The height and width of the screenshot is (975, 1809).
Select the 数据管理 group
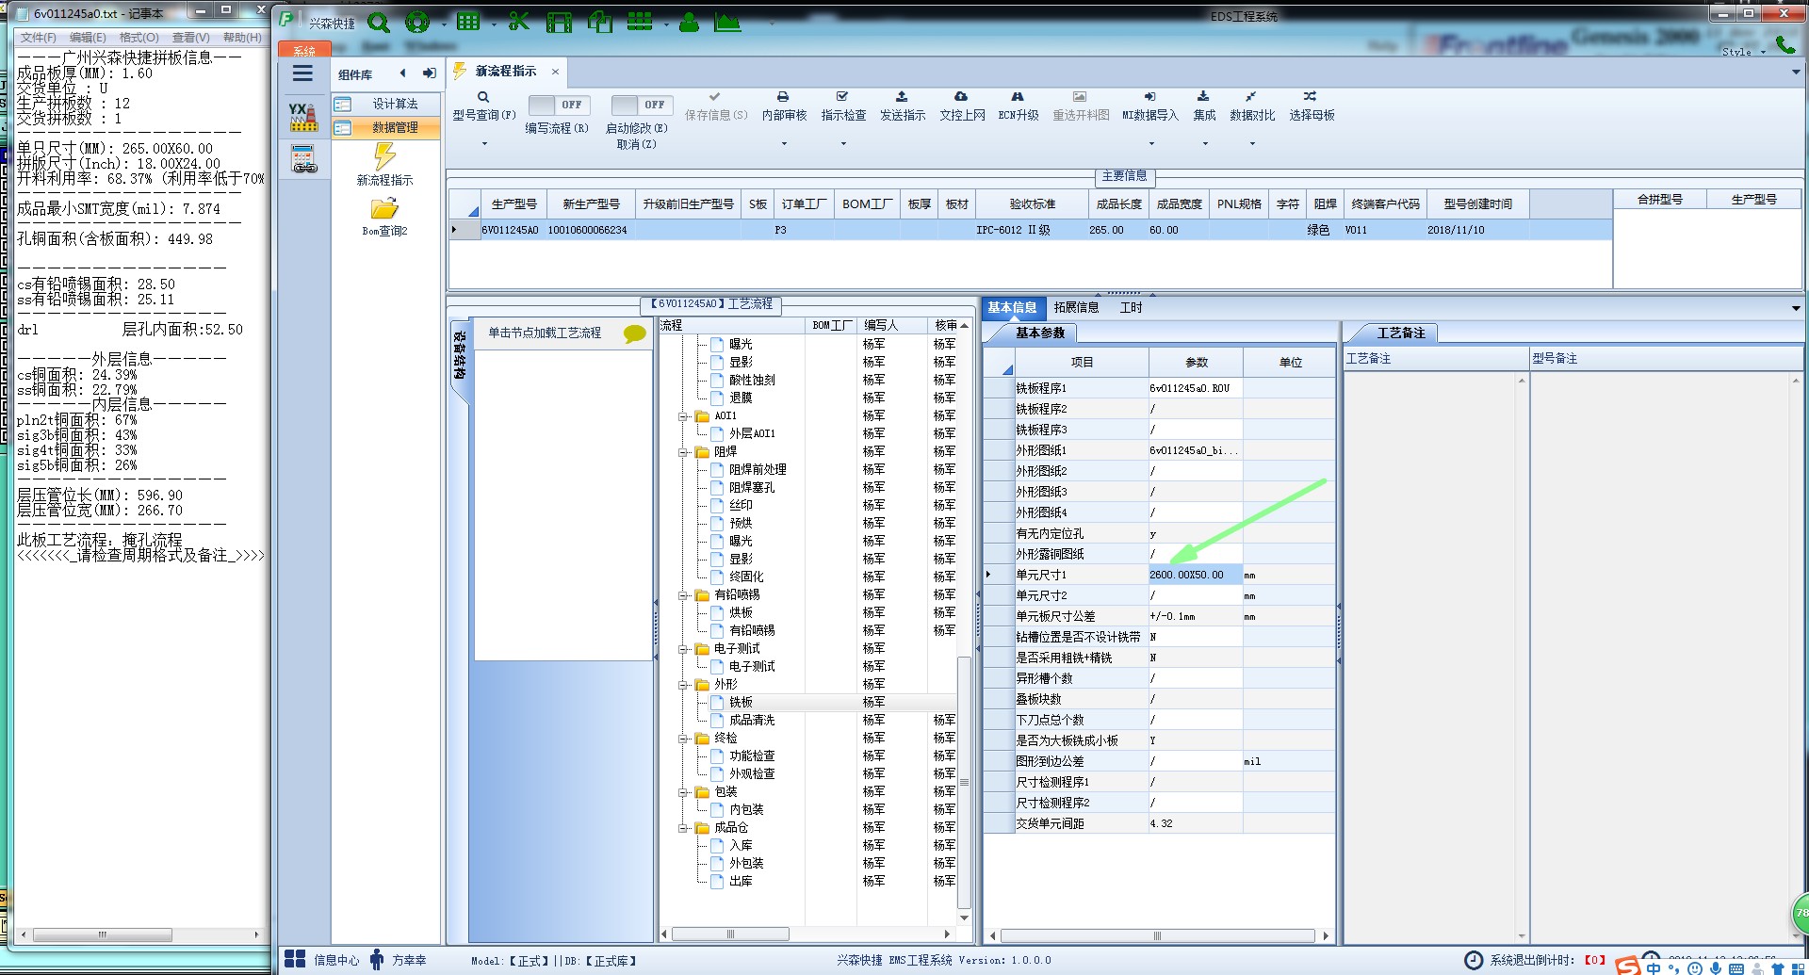pos(386,127)
